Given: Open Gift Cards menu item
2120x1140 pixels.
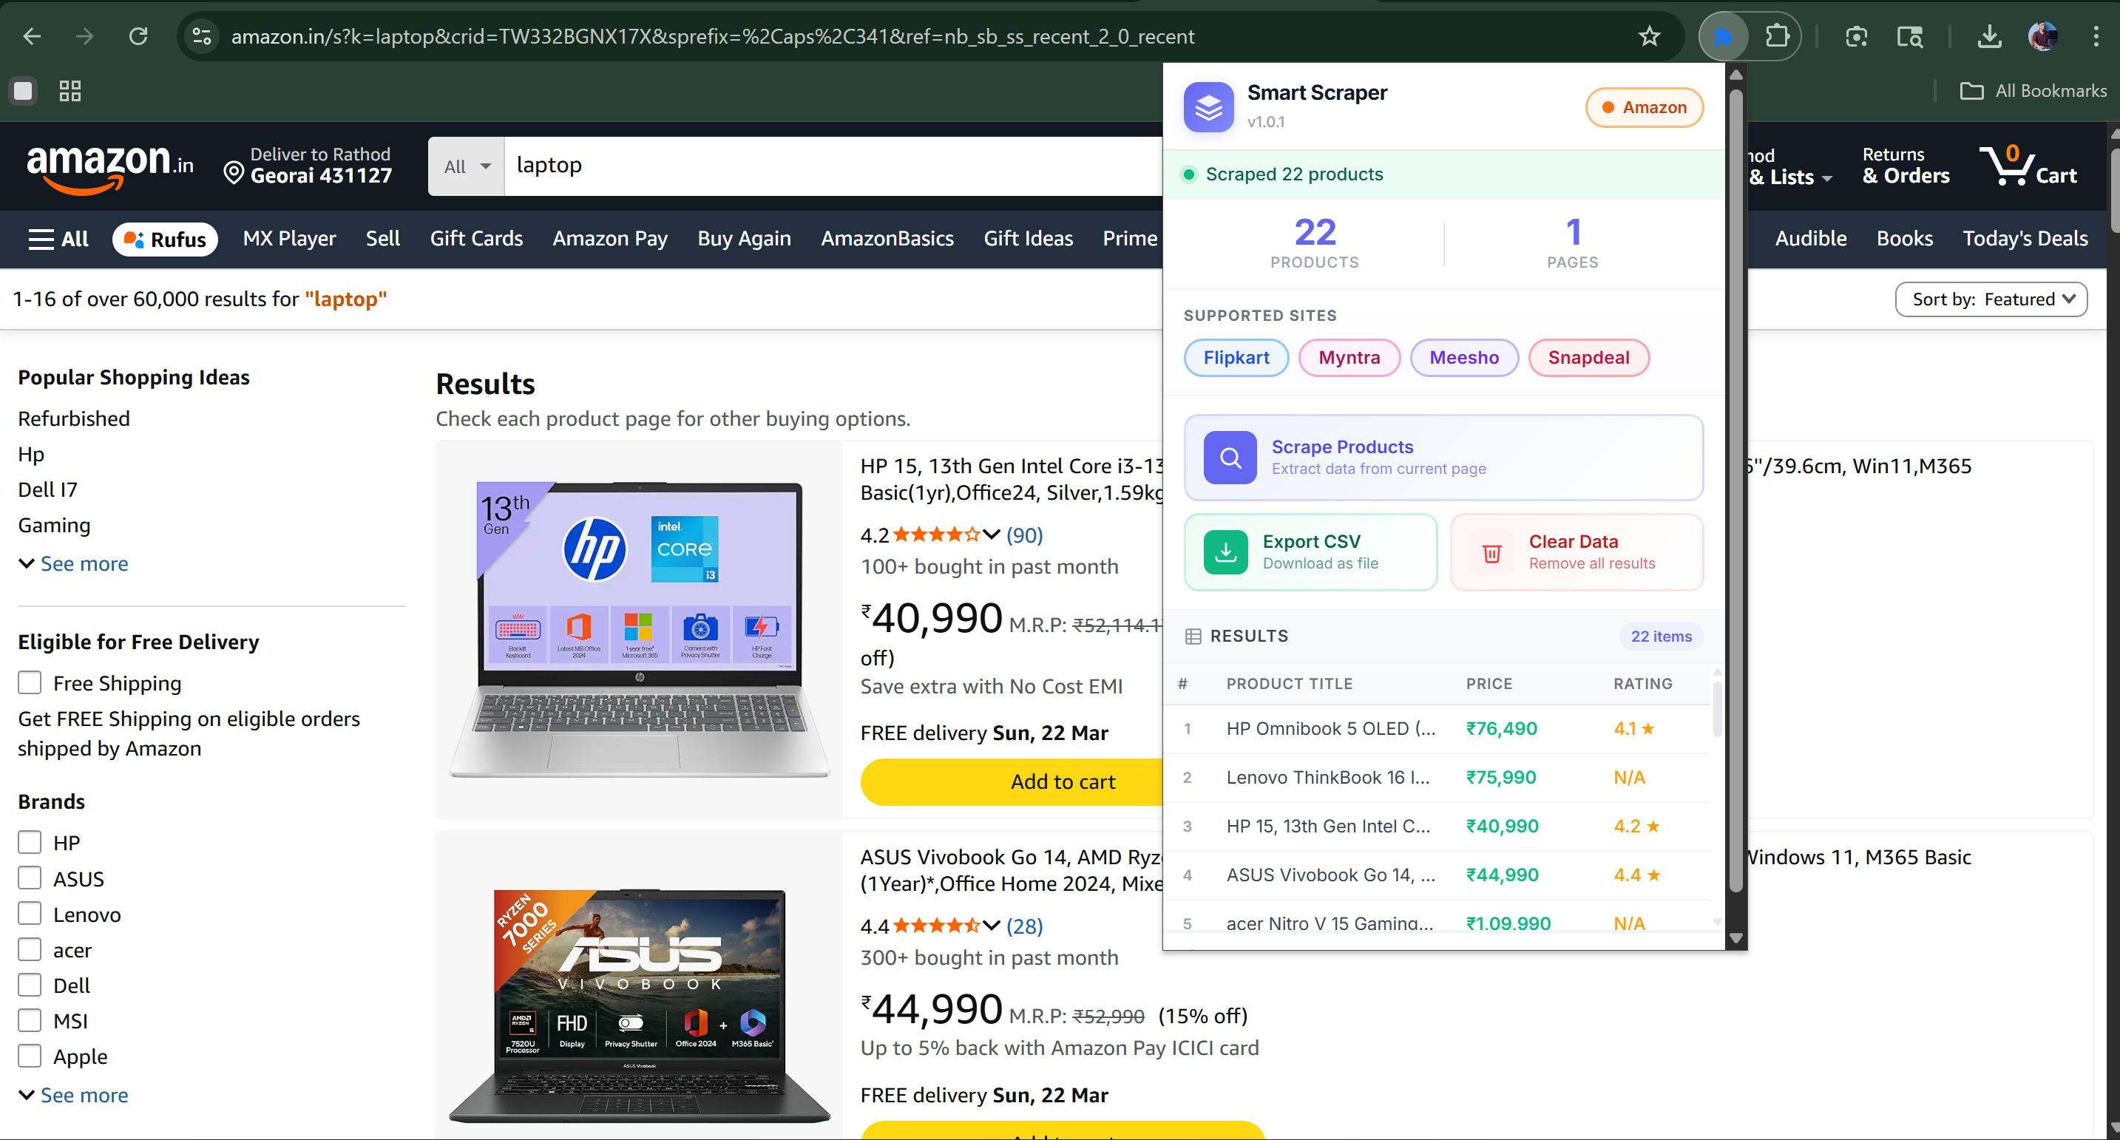Looking at the screenshot, I should click(x=476, y=238).
